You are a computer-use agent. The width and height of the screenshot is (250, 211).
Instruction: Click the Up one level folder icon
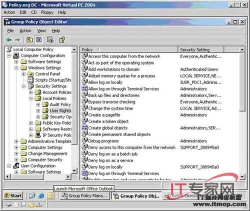click(x=29, y=39)
